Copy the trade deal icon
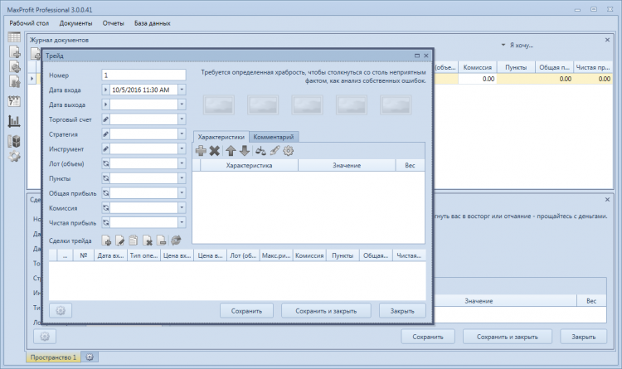This screenshot has height=369, width=622. pyautogui.click(x=134, y=240)
